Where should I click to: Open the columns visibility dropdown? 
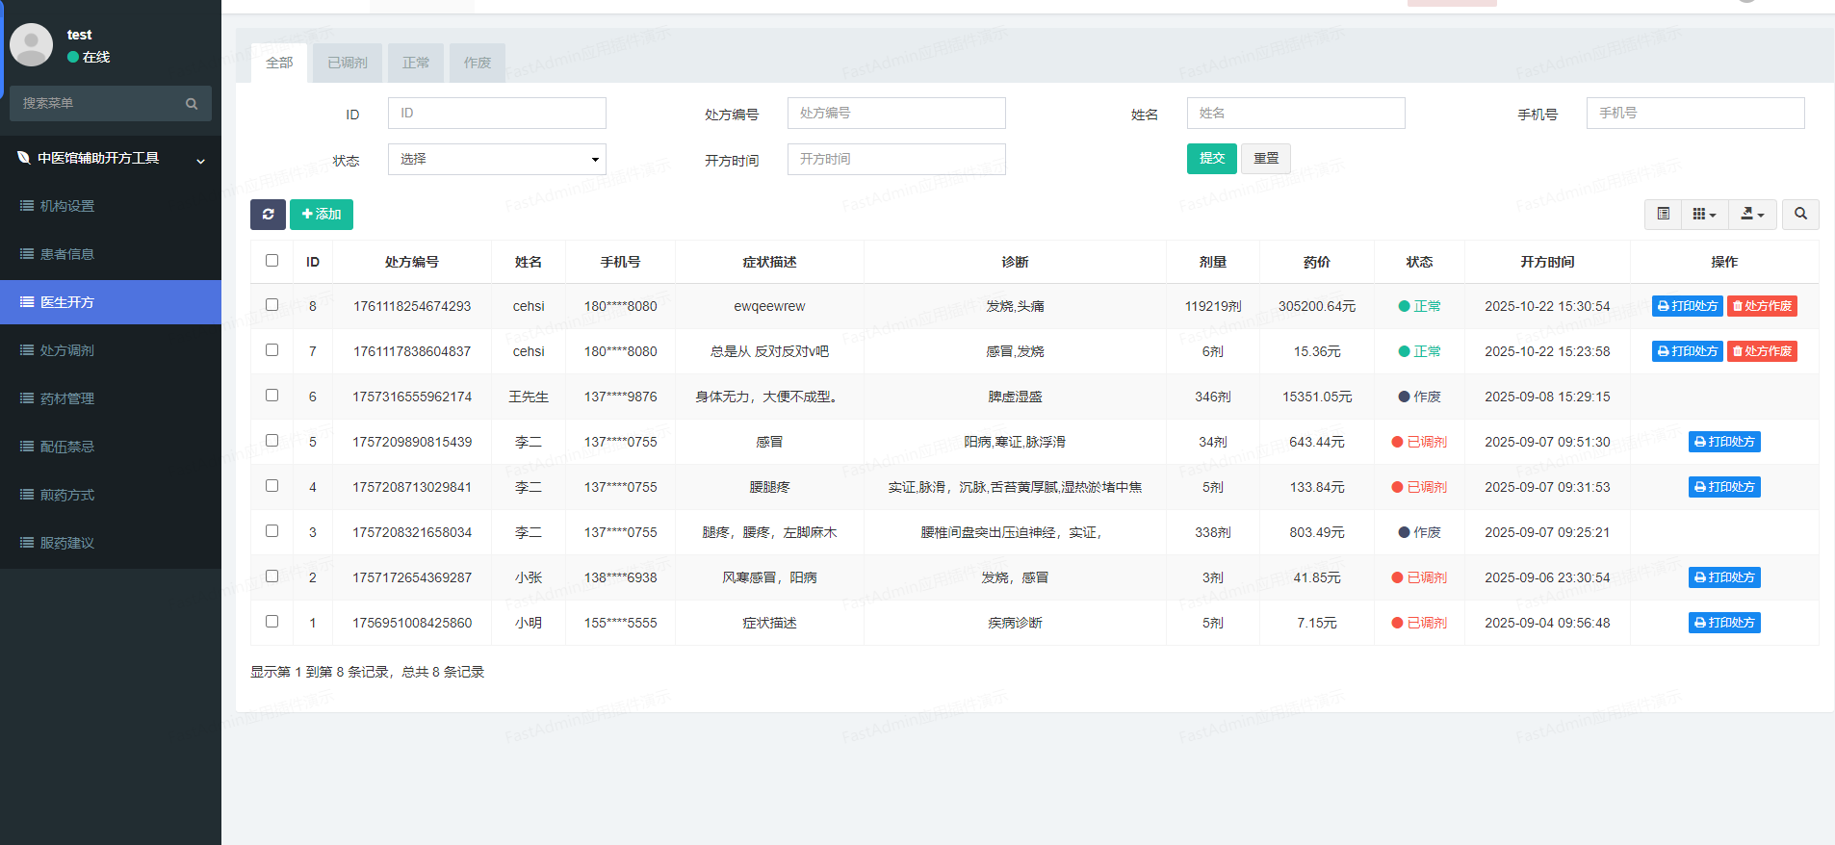[x=1704, y=214]
